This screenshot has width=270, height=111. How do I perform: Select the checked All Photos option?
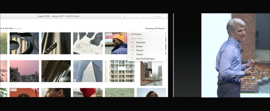tap(136, 34)
